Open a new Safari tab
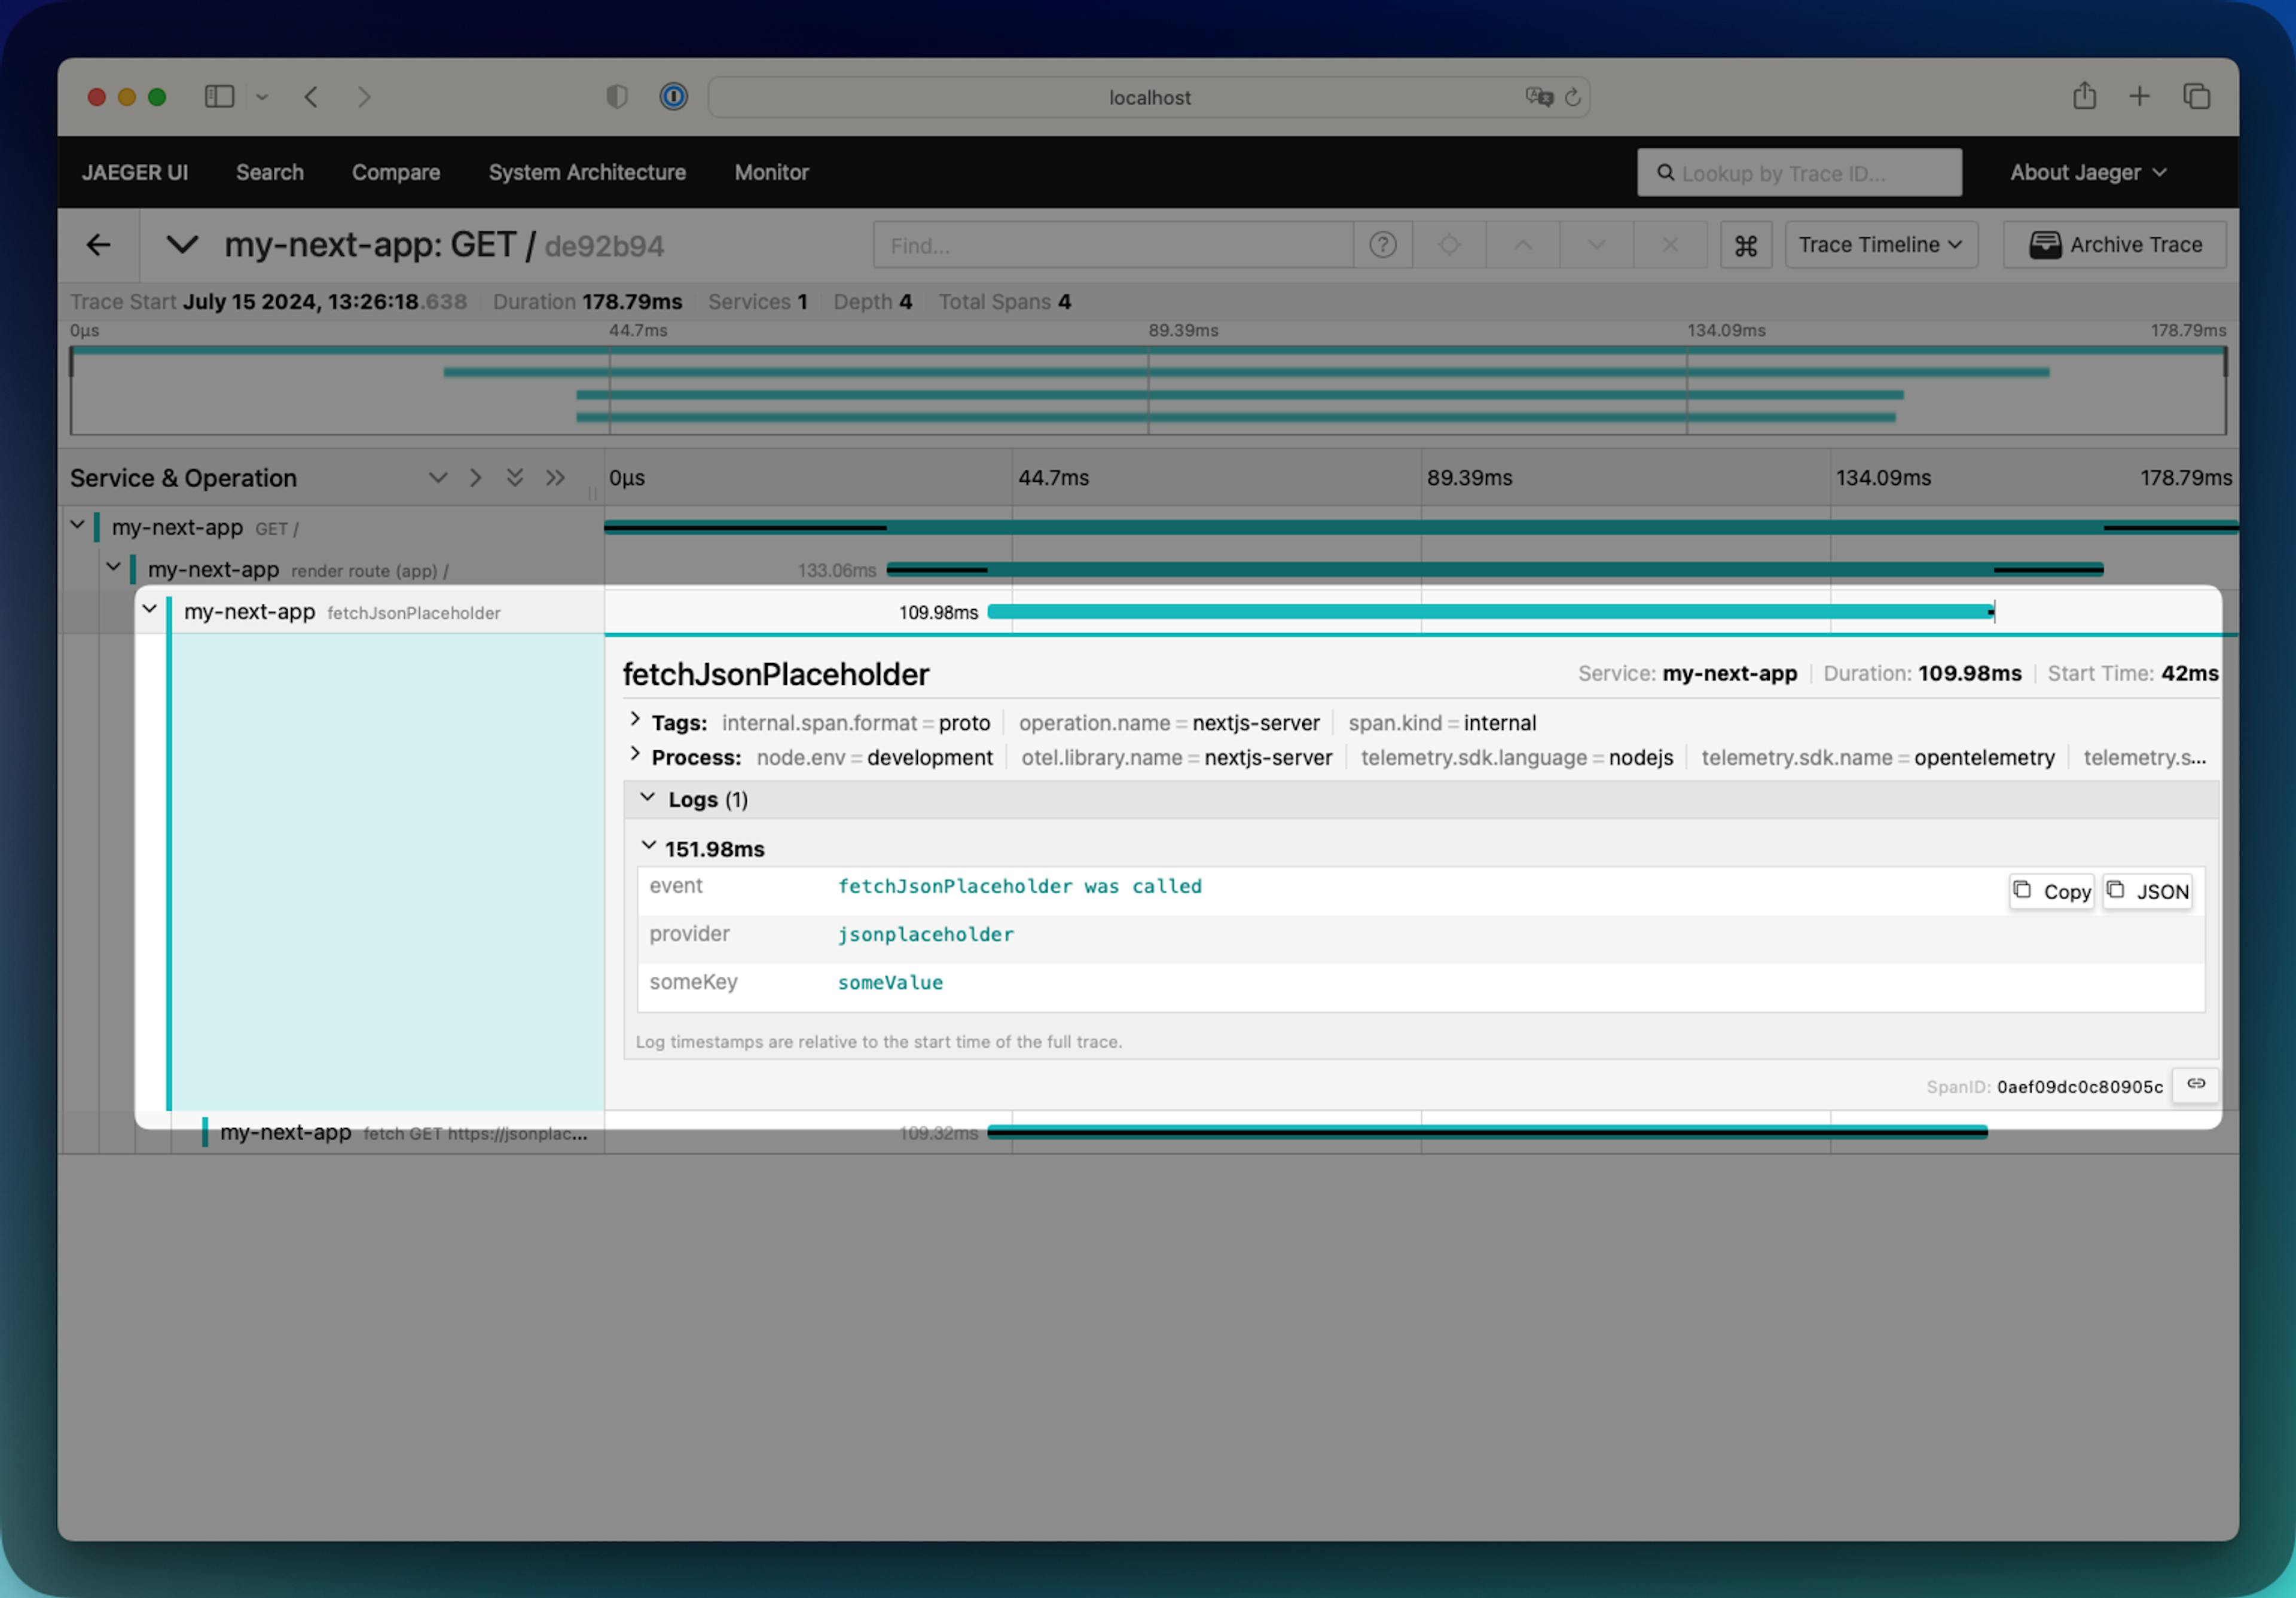 click(2139, 97)
